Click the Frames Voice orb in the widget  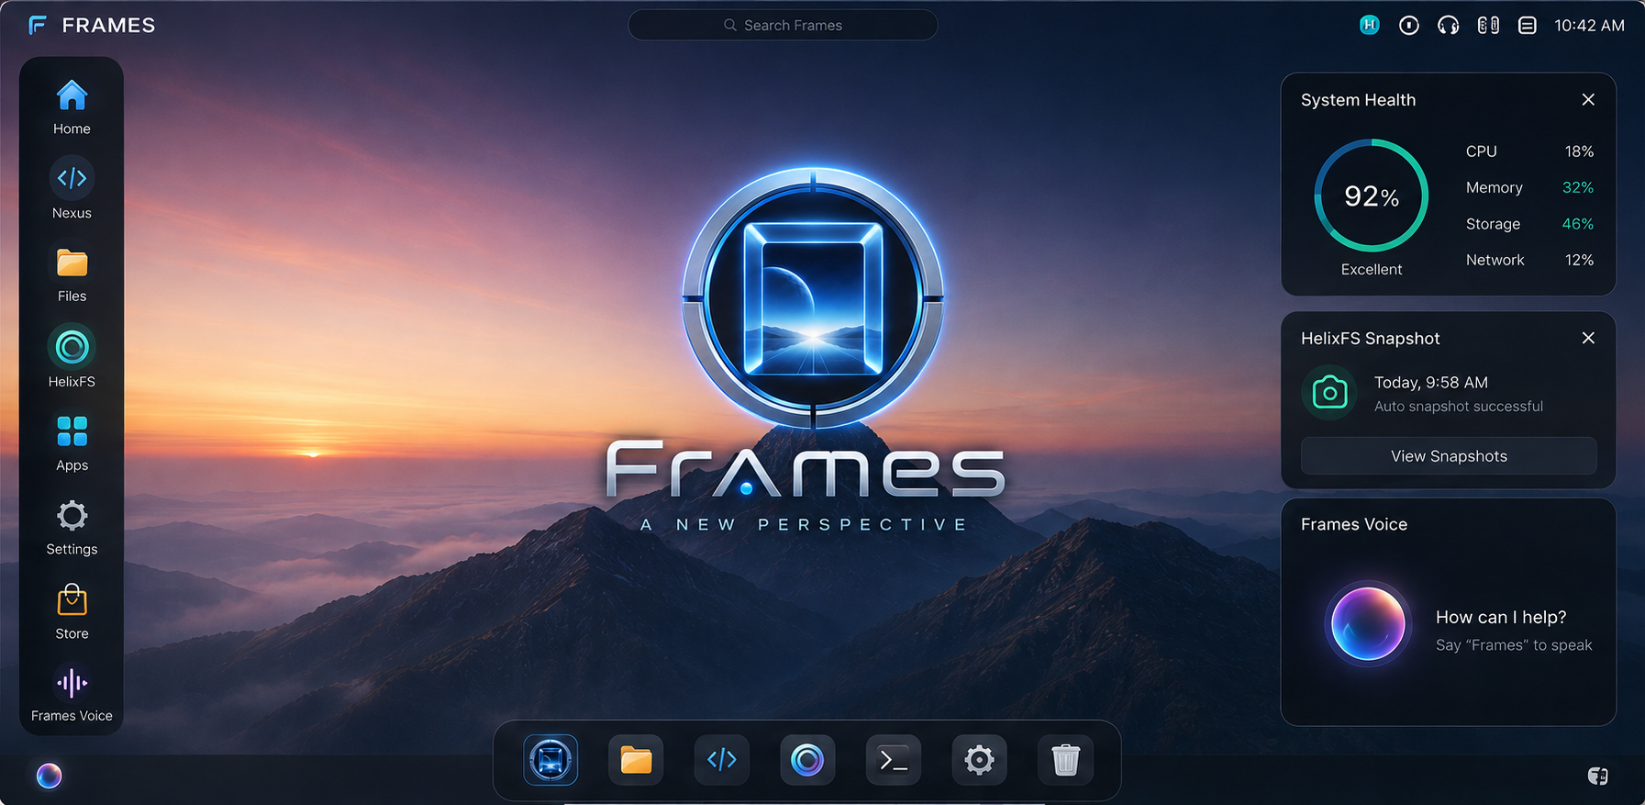tap(1368, 624)
